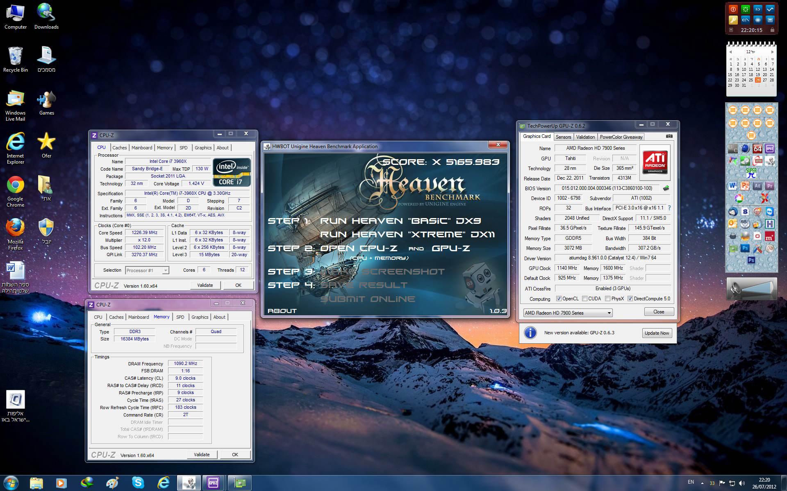Open the AMD Radeon HD 7900 Series dropdown

(568, 313)
